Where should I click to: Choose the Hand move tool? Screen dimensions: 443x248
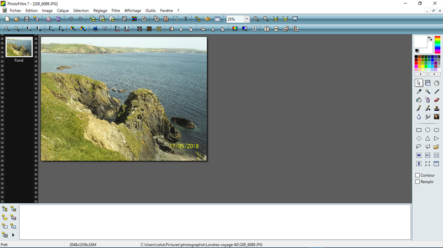[436, 83]
